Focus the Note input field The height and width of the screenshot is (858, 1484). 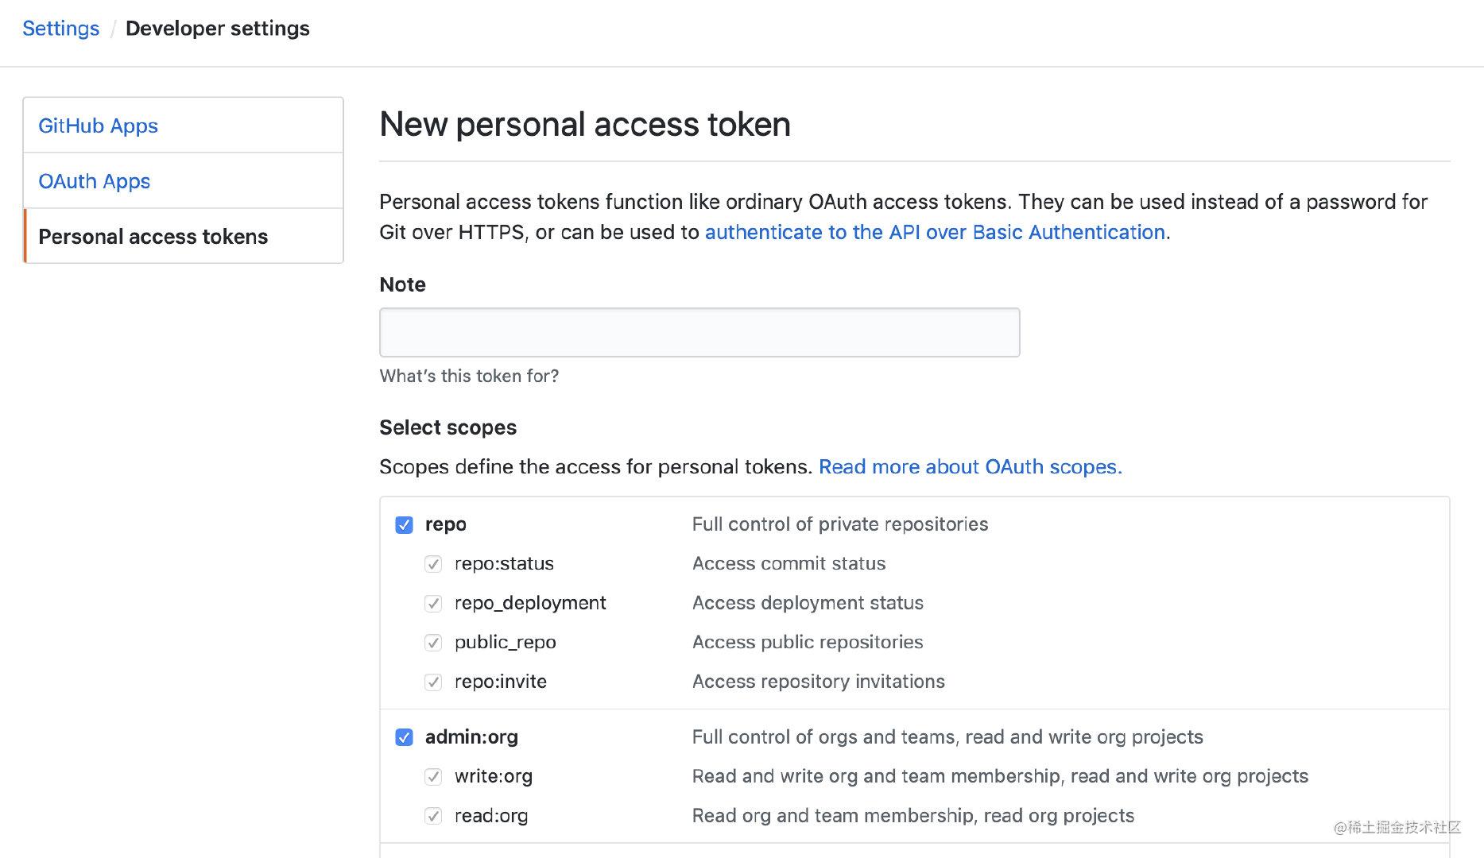tap(699, 332)
